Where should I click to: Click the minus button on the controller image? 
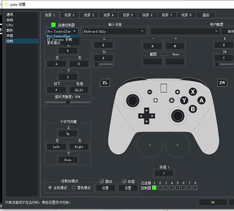coord(150,92)
